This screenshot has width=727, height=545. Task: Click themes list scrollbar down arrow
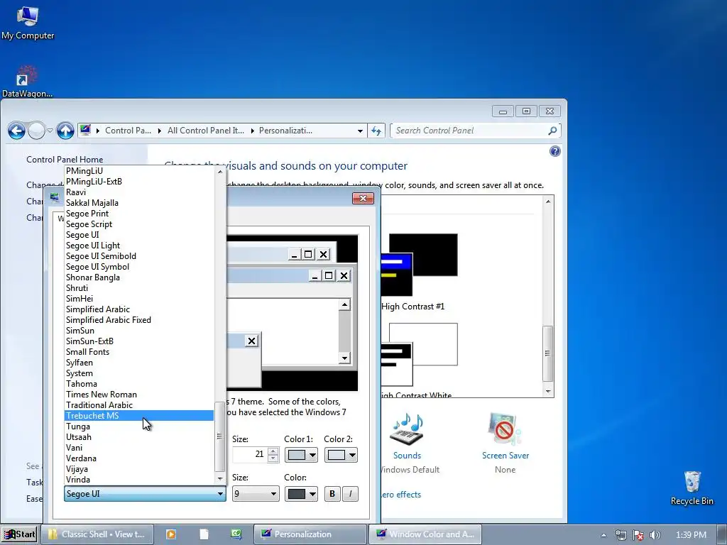548,392
